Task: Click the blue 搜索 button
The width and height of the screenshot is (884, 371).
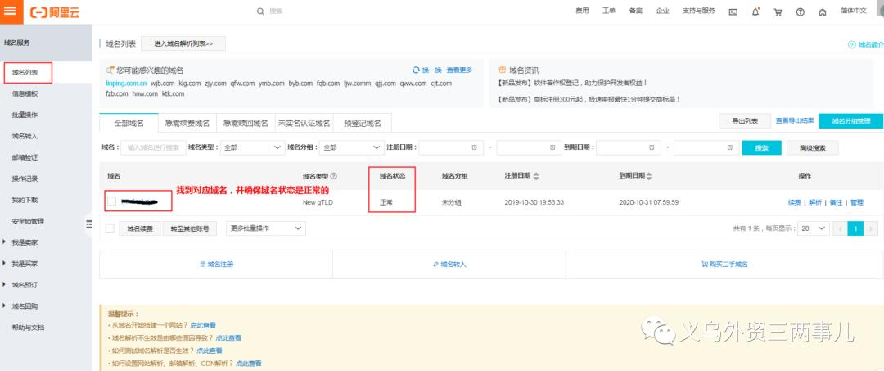Action: [x=762, y=147]
